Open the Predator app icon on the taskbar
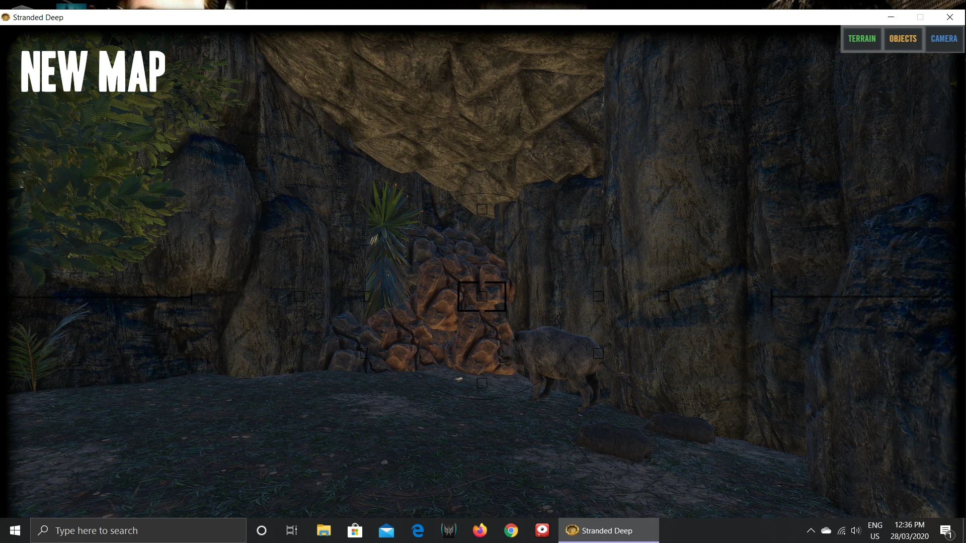Image resolution: width=966 pixels, height=543 pixels. point(449,530)
